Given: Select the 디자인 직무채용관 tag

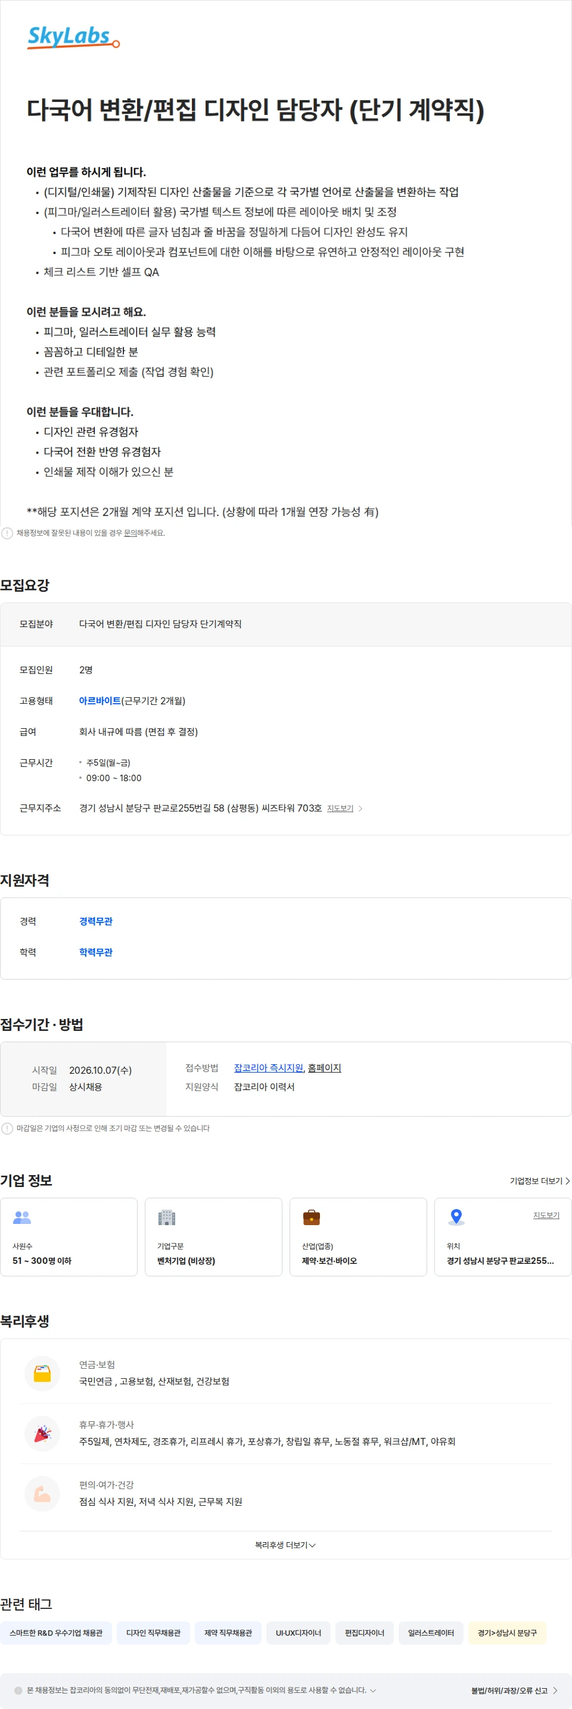Looking at the screenshot, I should point(153,1633).
